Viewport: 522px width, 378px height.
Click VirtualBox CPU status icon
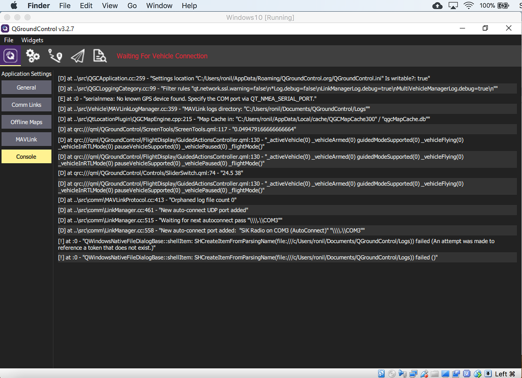(467, 374)
